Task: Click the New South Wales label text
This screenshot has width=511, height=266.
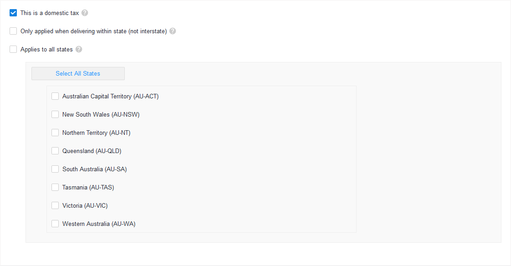Action: click(x=101, y=114)
